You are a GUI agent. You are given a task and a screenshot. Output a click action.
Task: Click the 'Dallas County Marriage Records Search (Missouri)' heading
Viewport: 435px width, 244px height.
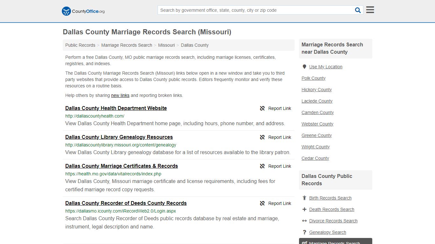tap(147, 32)
